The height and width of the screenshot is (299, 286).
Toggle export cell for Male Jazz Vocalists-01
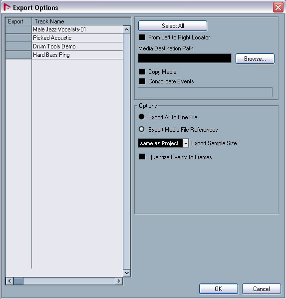coord(18,29)
